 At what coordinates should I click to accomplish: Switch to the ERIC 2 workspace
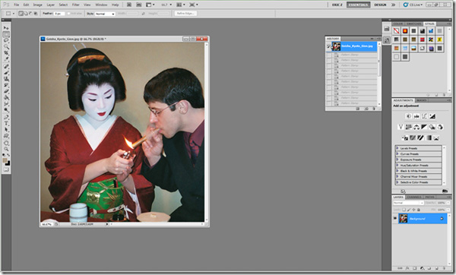tap(337, 5)
